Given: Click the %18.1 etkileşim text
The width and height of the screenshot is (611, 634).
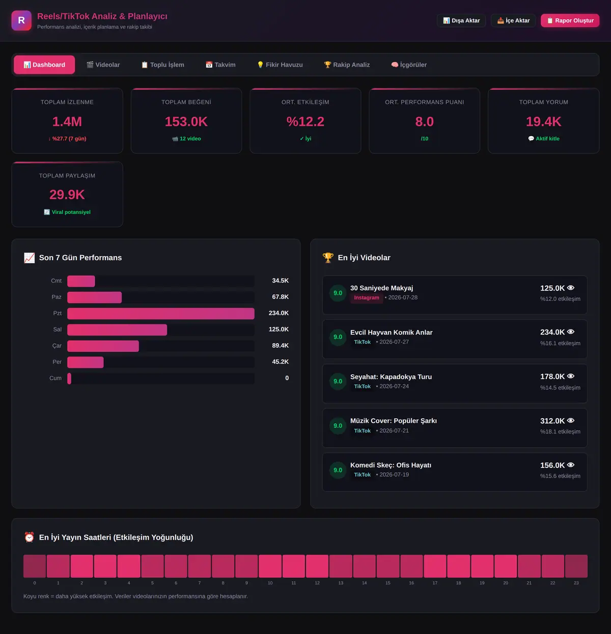Looking at the screenshot, I should tap(560, 432).
